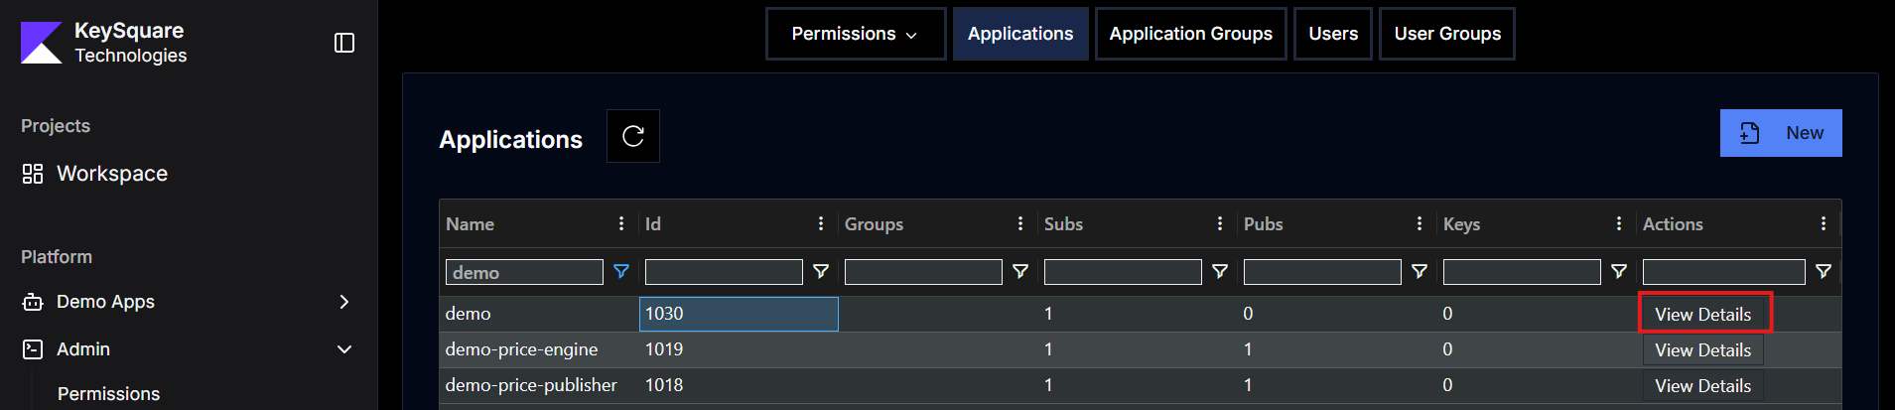1895x410 pixels.
Task: Click the Groups column filter icon
Action: tap(1020, 271)
